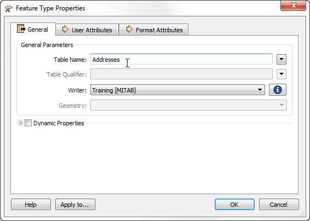
Task: Open writer info via blue info icon
Action: (278, 90)
